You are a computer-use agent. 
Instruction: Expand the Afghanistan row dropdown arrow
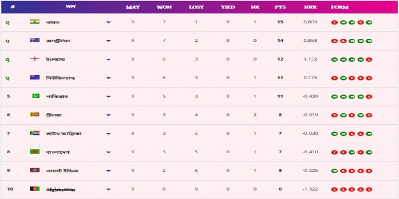pyautogui.click(x=109, y=190)
